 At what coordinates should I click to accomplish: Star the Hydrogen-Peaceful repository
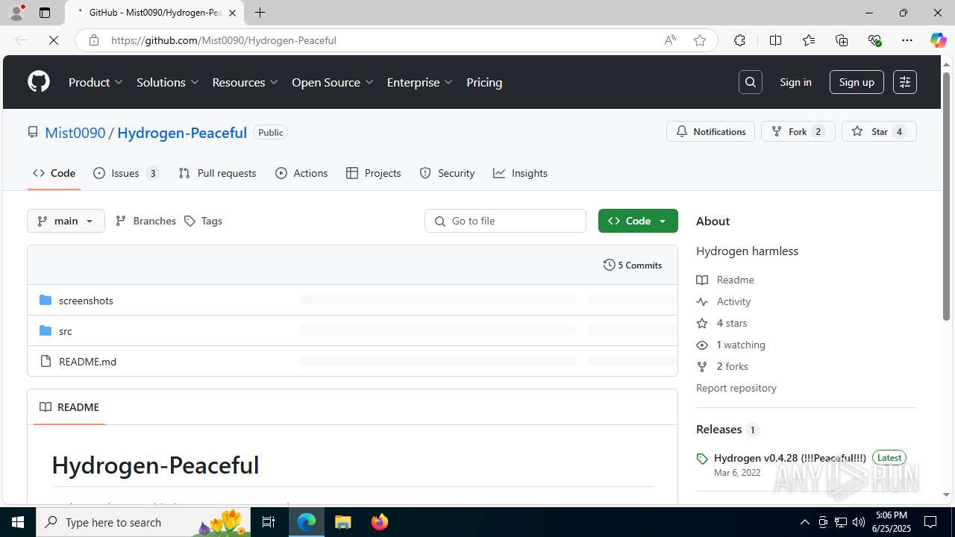879,131
